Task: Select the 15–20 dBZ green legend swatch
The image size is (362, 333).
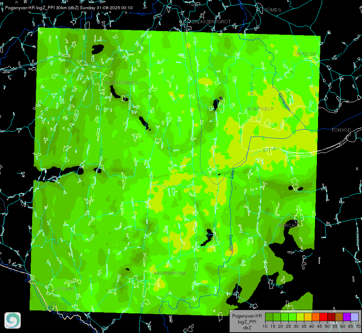Action: tap(277, 317)
